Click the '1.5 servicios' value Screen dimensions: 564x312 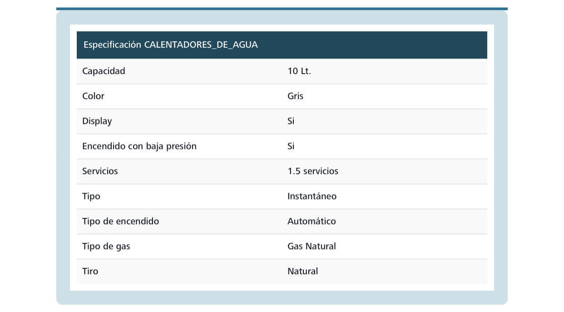[313, 171]
